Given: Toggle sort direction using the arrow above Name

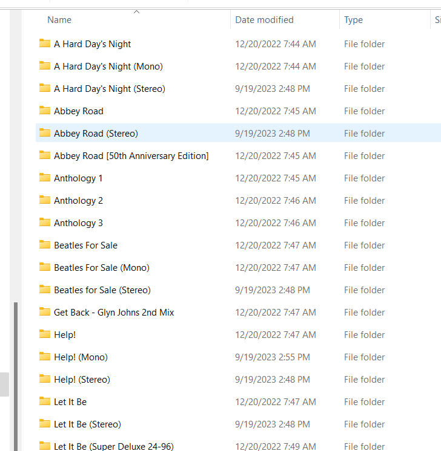Looking at the screenshot, I should tap(136, 11).
